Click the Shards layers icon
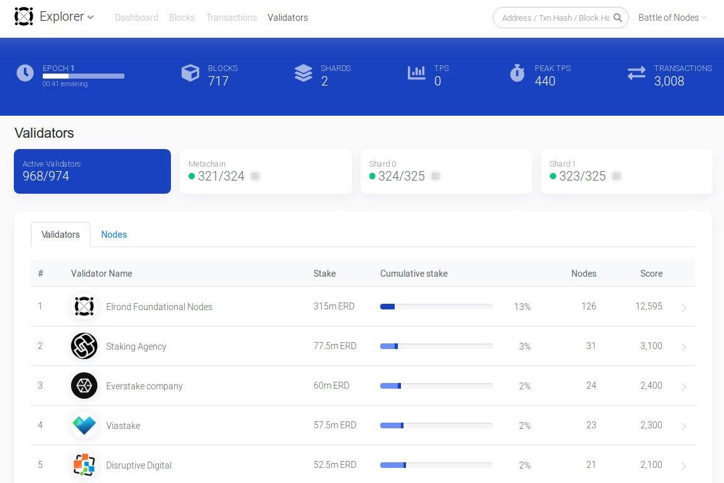 click(304, 72)
